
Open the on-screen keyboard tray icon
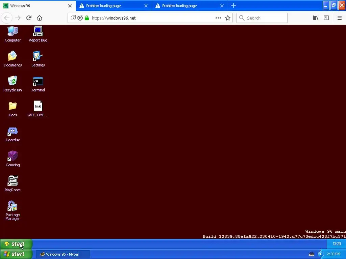pos(311,254)
